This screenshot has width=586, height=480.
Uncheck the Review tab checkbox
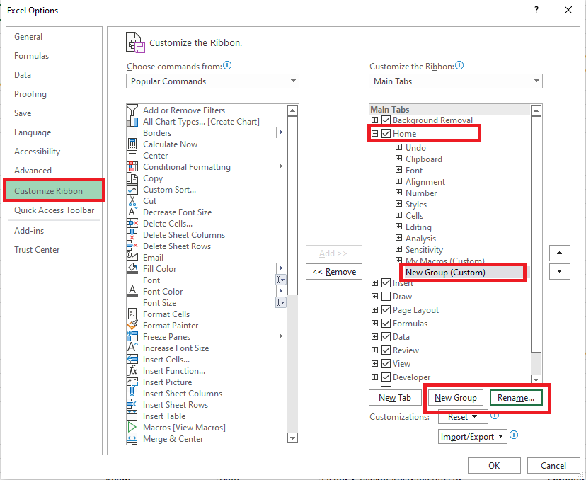coord(386,350)
